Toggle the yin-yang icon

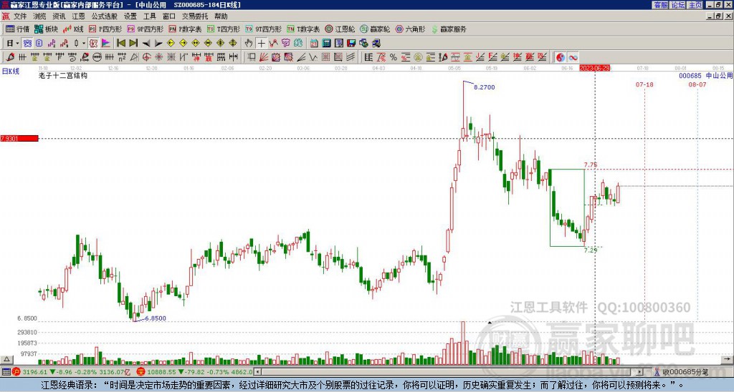(560, 57)
